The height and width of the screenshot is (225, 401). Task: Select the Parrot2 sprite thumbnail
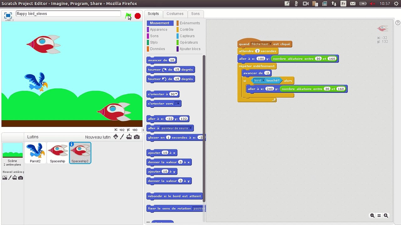(35, 153)
